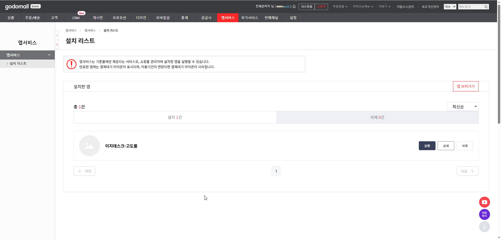Click the 상세 button for the app
This screenshot has width=501, height=240.
(446, 146)
